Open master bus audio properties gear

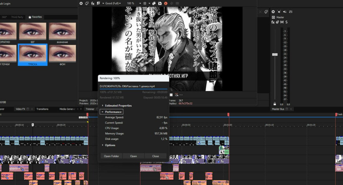(273, 11)
